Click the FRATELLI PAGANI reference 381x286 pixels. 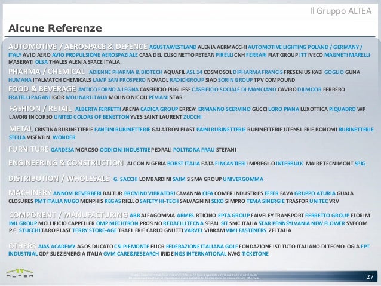click(x=29, y=97)
